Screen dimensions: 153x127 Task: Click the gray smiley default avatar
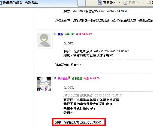[x=44, y=40]
